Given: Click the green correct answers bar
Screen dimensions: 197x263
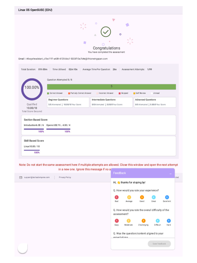Looking at the screenshot, I should tap(111, 87).
